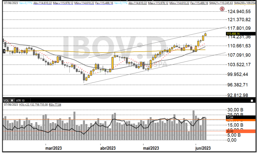257x153 pixels.
Task: Select the RSI value tag 77,04
Action: (x=240, y=117)
